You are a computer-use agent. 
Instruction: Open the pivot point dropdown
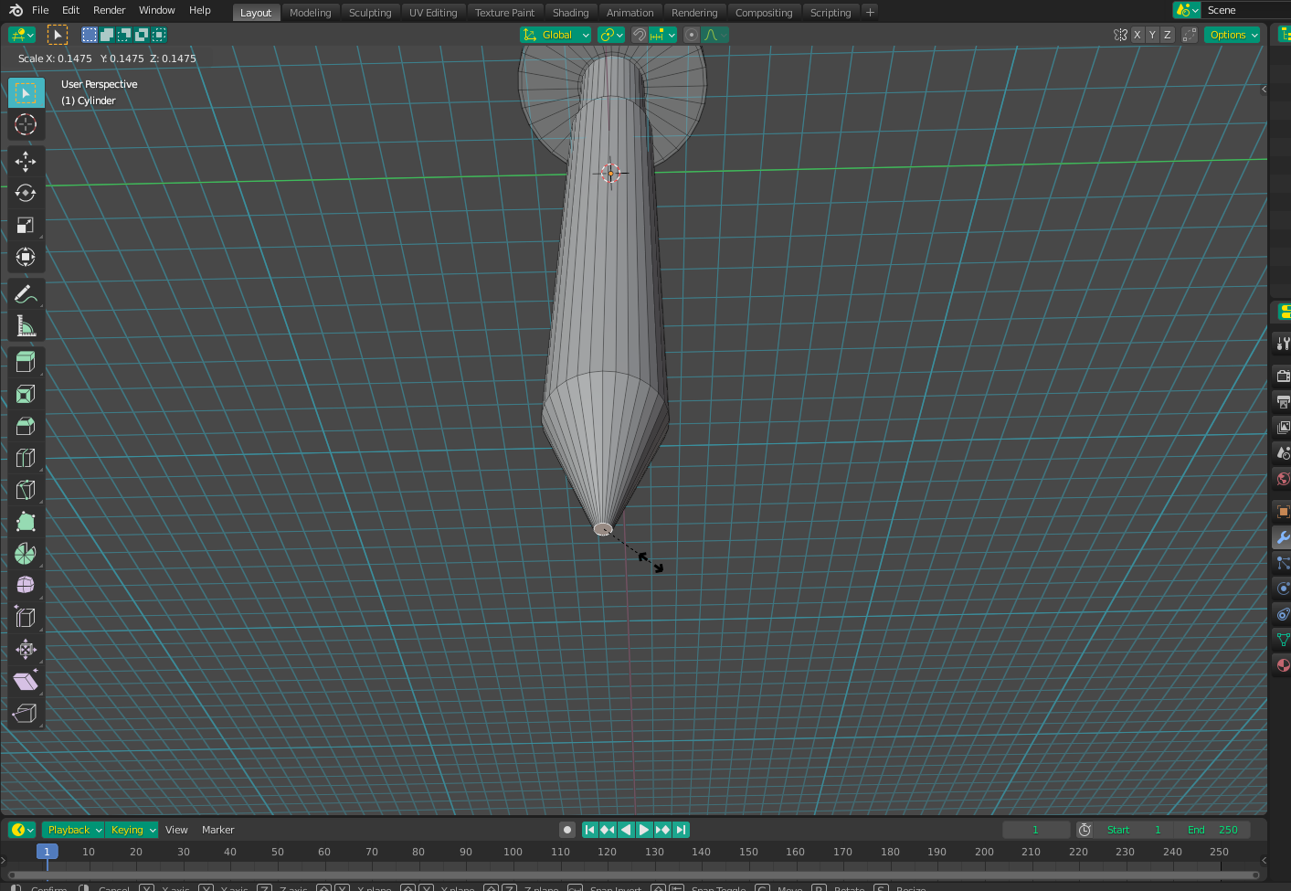coord(611,35)
